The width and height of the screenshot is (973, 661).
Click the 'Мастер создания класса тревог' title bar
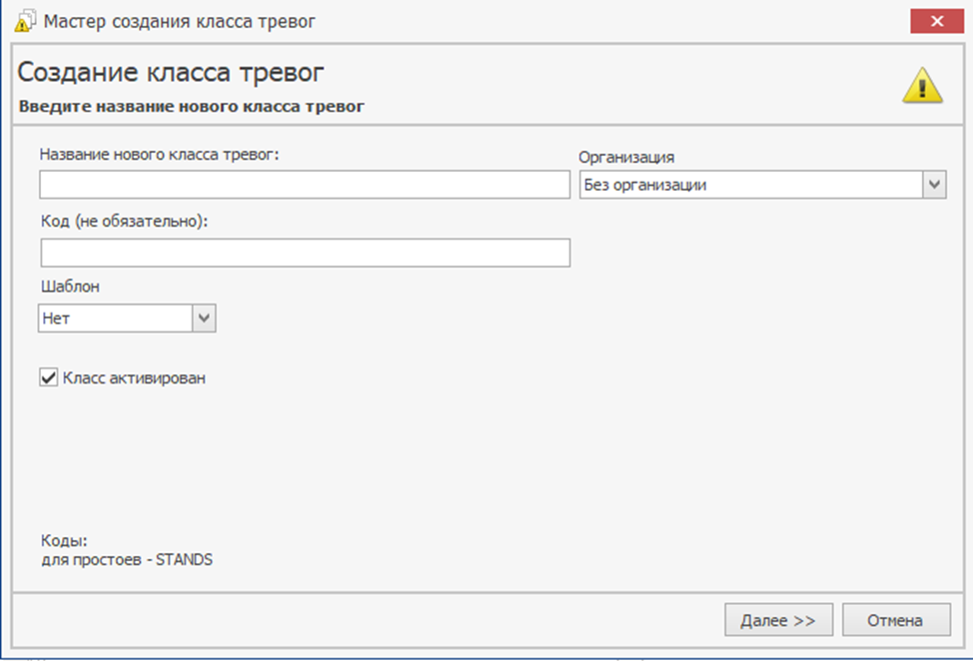coord(180,21)
